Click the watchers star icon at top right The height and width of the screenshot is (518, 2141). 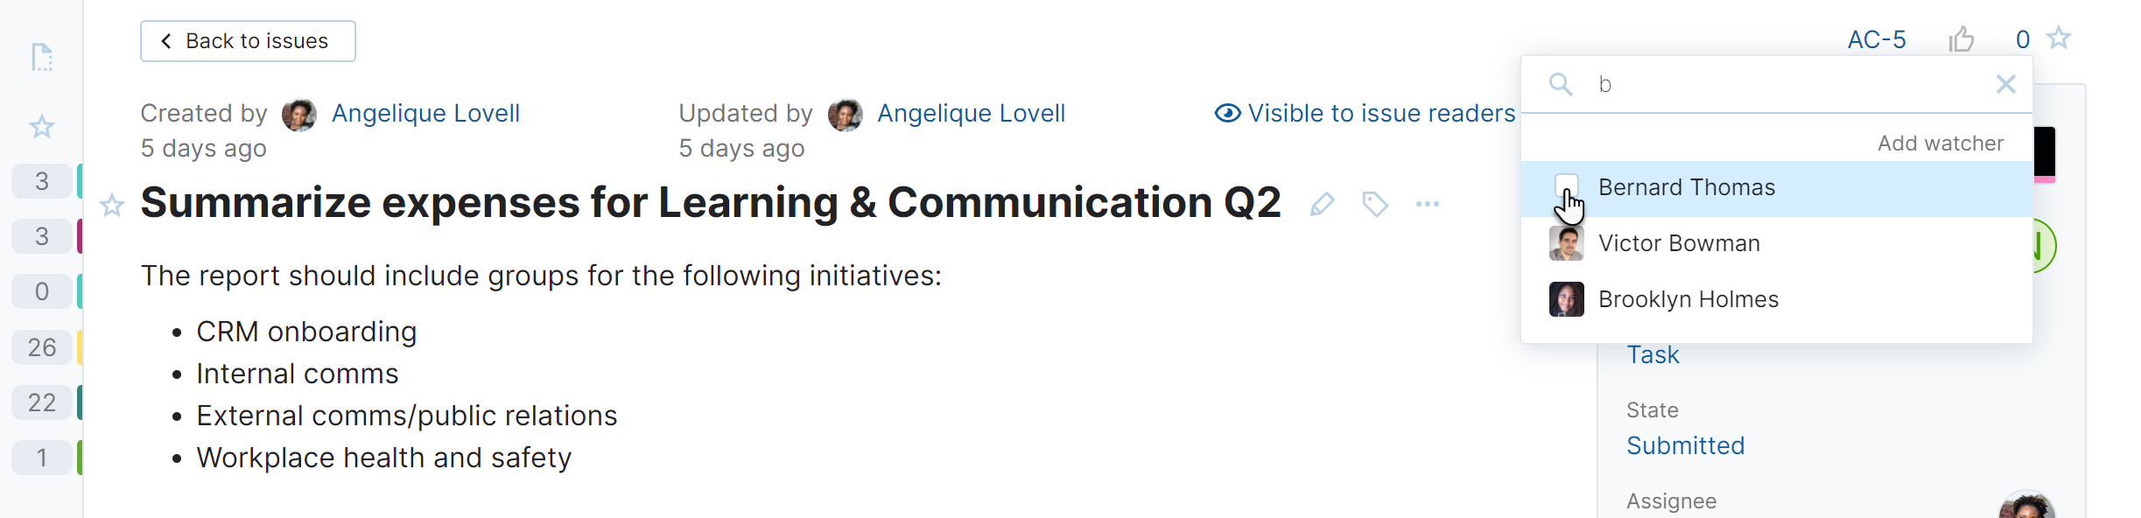coord(2059,38)
